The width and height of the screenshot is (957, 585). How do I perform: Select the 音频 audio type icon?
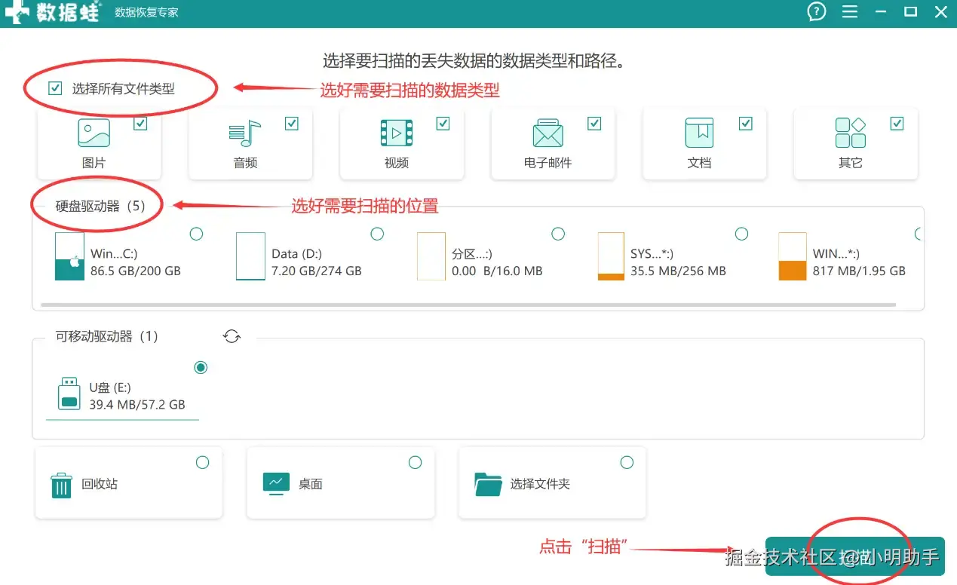pos(244,133)
